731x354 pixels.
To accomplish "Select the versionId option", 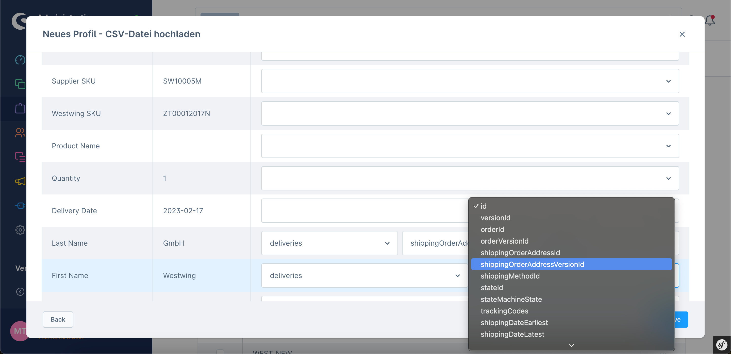I will (x=571, y=218).
